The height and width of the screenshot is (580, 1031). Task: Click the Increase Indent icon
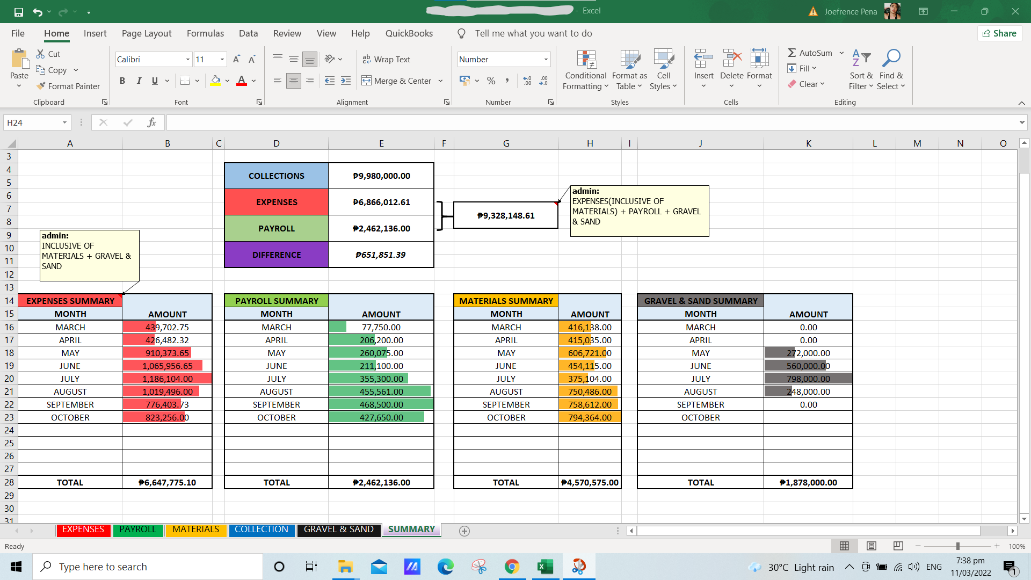click(346, 81)
